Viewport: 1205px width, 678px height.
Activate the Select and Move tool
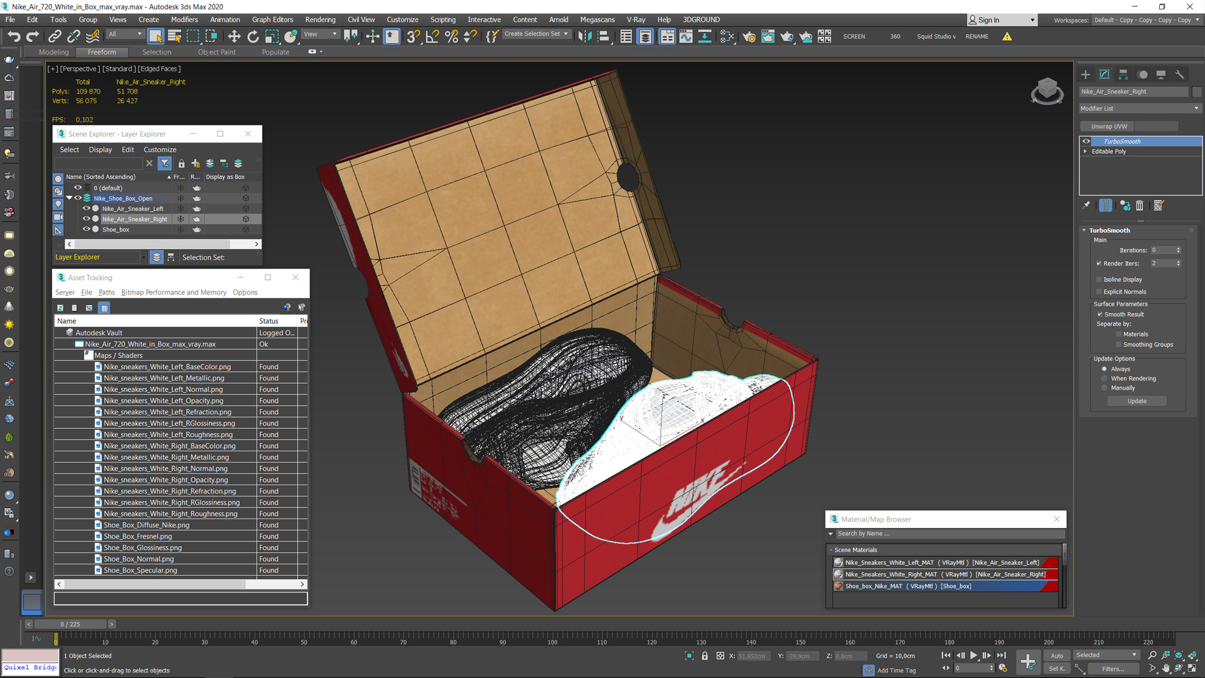[x=234, y=36]
